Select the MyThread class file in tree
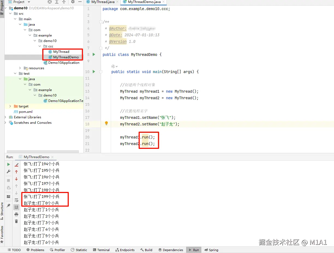This screenshot has height=253, width=334. tap(61, 52)
